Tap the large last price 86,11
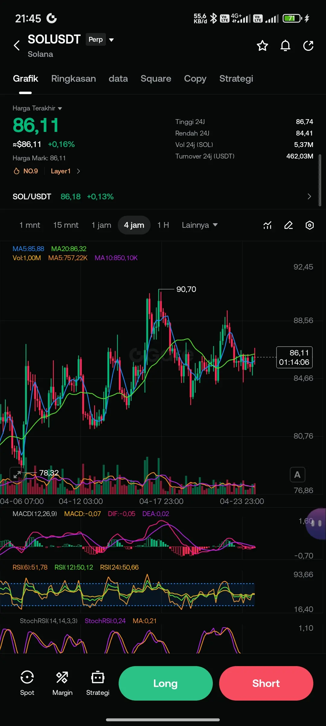This screenshot has height=726, width=326. pyautogui.click(x=36, y=125)
